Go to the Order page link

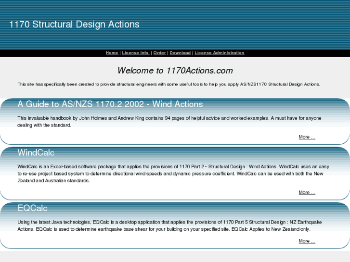pos(160,53)
